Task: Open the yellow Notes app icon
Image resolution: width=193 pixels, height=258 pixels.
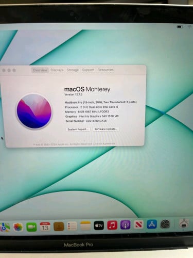Action: 85,225
